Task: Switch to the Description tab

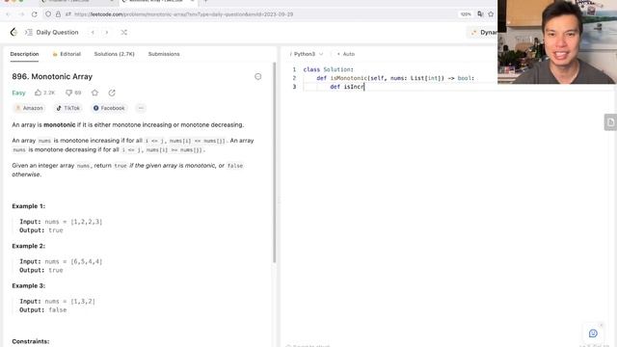Action: coord(24,54)
